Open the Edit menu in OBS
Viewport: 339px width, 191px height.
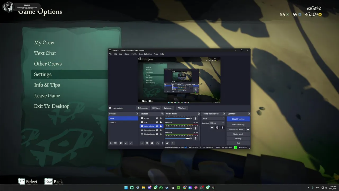tap(115, 54)
